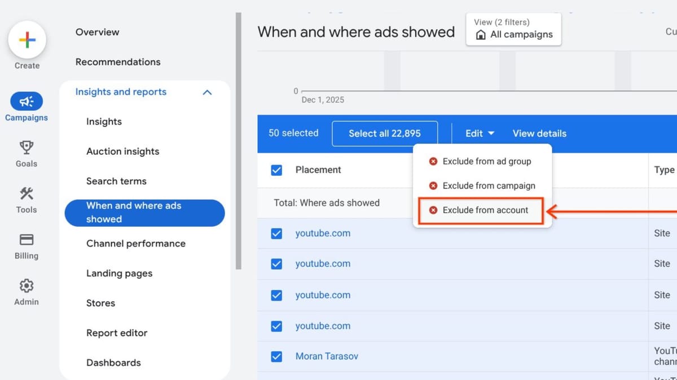677x380 pixels.
Task: Open Goals via the trophy icon
Action: pos(26,147)
